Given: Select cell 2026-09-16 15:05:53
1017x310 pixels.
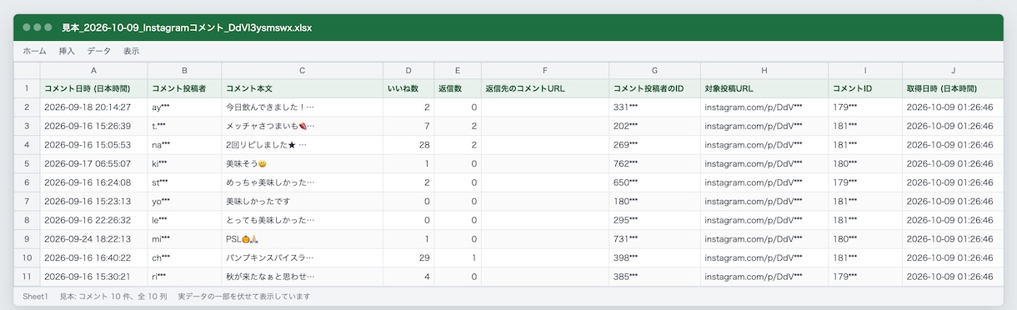Looking at the screenshot, I should tap(93, 145).
